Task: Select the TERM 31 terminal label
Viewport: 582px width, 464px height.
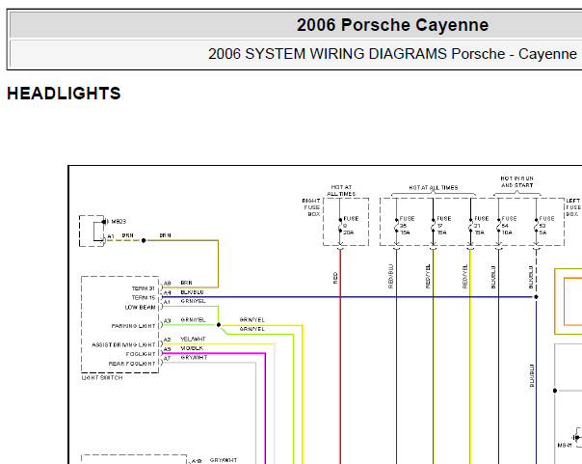Action: [144, 288]
